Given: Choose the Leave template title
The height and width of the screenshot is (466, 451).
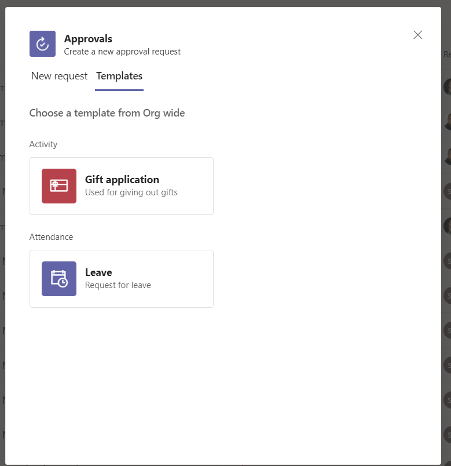Looking at the screenshot, I should point(98,272).
